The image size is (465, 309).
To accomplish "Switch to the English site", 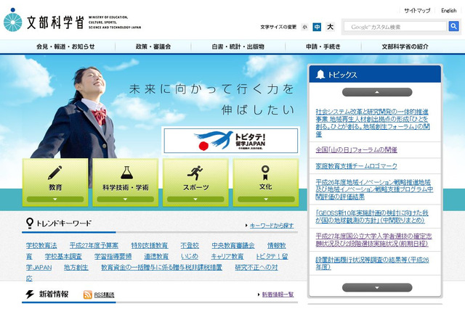I will click(x=449, y=11).
